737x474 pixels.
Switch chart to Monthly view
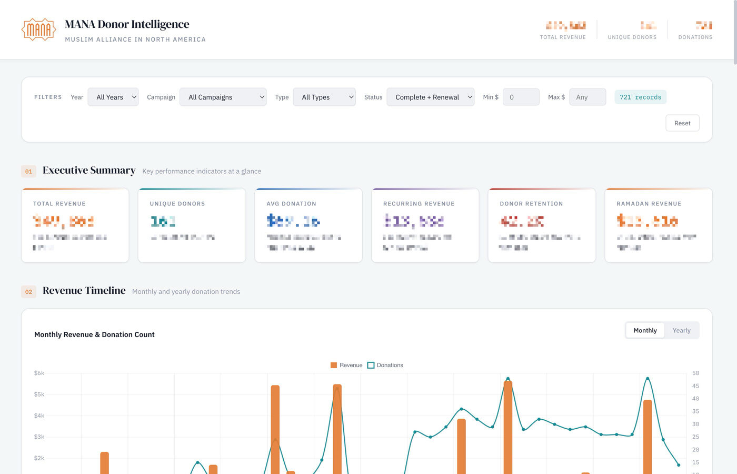click(645, 330)
